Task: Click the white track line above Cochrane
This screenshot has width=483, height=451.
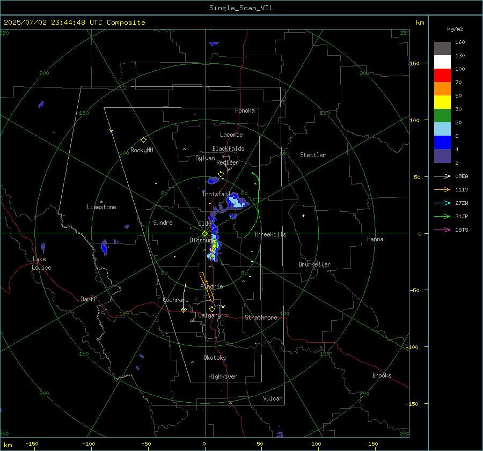Action: pos(185,295)
